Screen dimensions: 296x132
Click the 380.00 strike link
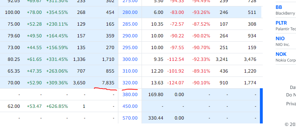tap(130, 94)
